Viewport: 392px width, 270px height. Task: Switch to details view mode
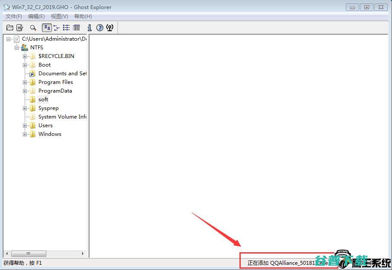pos(76,28)
